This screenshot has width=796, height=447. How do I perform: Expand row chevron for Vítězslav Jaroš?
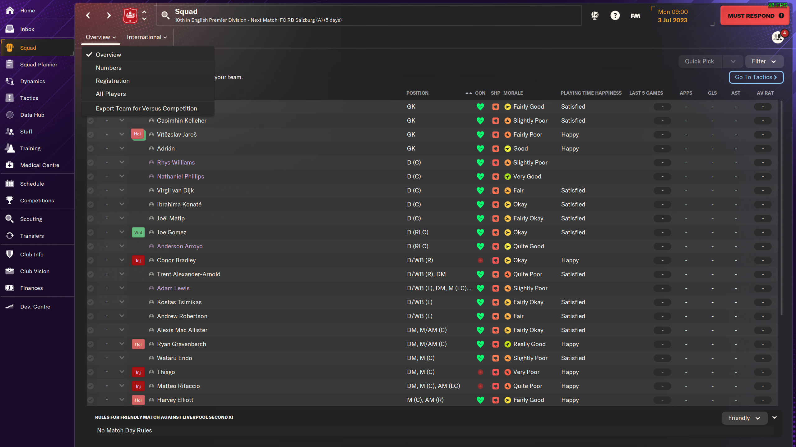coord(122,134)
